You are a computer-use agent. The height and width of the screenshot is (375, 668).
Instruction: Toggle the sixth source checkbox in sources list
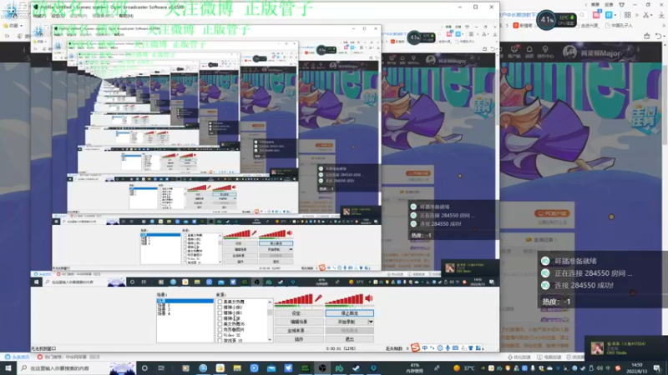220,329
